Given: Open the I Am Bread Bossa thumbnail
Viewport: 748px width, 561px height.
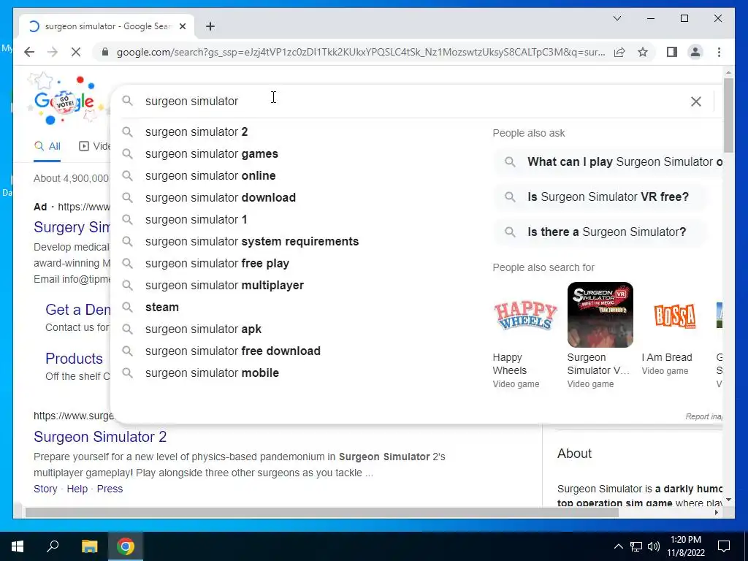Looking at the screenshot, I should 674,315.
